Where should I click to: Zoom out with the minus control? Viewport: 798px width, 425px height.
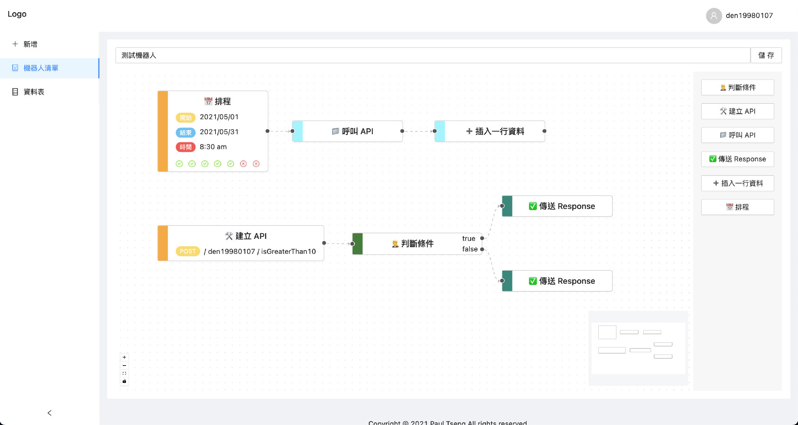124,366
